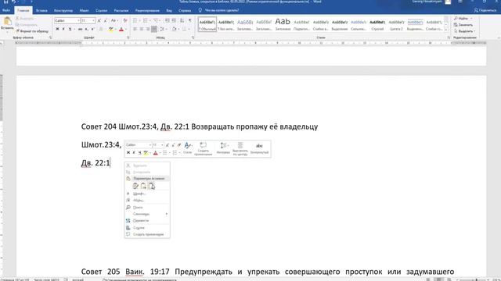Choose Перевести in the context menu
Screen dimensions: 501x281
click(147, 221)
